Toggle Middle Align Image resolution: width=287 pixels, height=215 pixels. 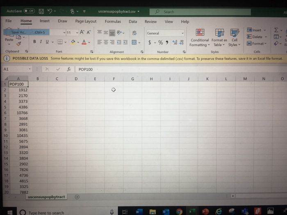(x=106, y=32)
